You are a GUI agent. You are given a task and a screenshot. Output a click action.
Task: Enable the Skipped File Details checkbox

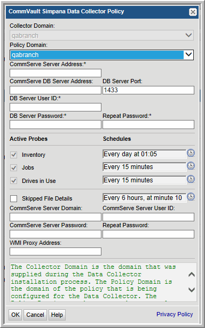click(x=13, y=198)
